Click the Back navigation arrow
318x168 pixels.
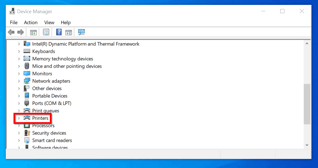pyautogui.click(x=11, y=32)
